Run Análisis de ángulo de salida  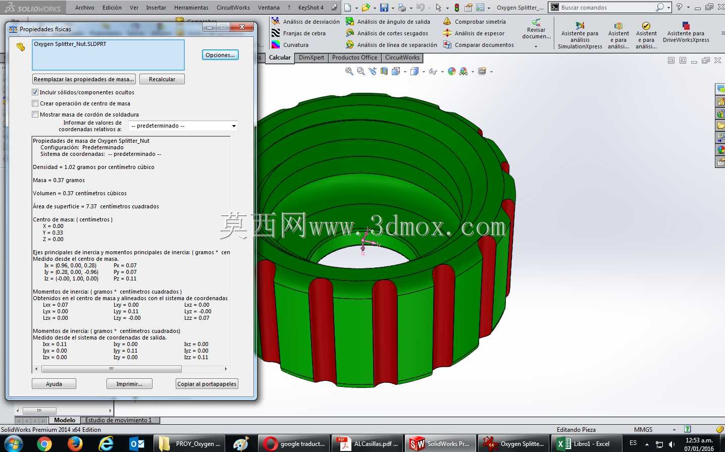(388, 22)
